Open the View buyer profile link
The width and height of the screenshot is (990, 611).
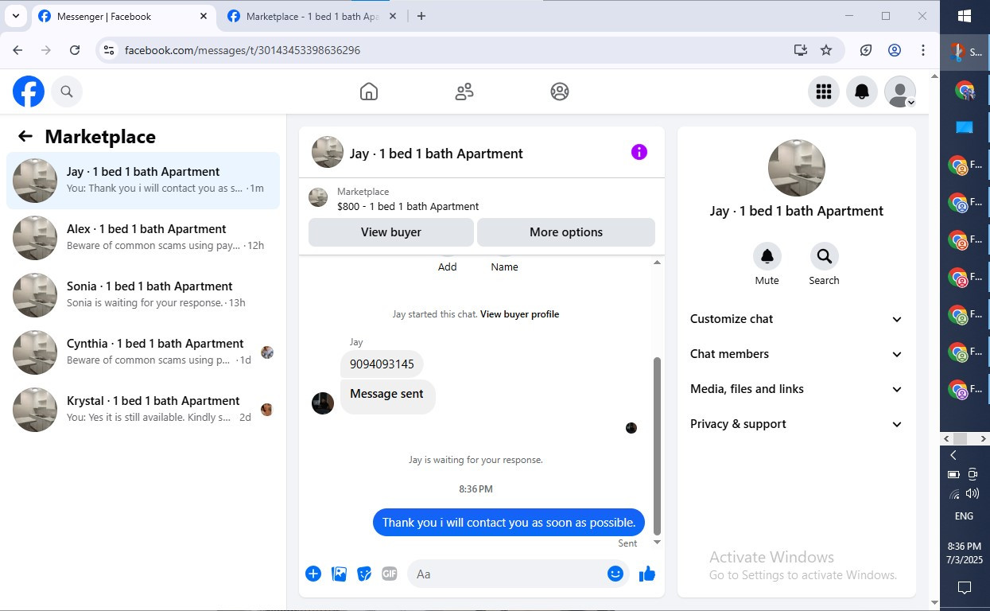[x=519, y=314]
